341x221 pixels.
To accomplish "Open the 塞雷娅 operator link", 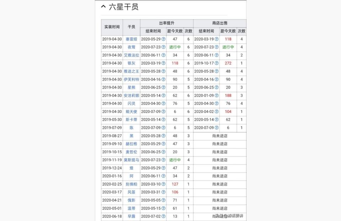I will coord(131,39).
